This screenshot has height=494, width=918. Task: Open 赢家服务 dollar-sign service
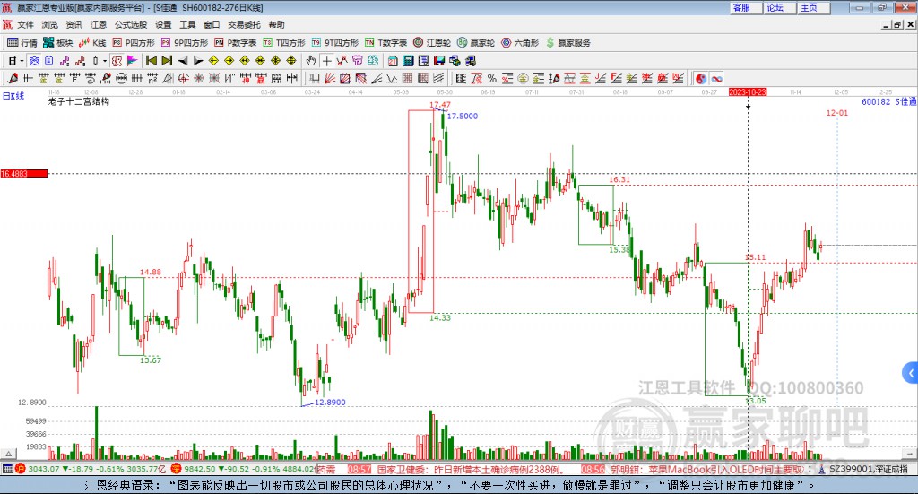coord(568,43)
